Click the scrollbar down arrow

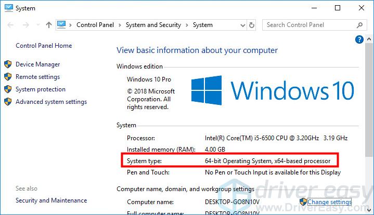coord(369,210)
